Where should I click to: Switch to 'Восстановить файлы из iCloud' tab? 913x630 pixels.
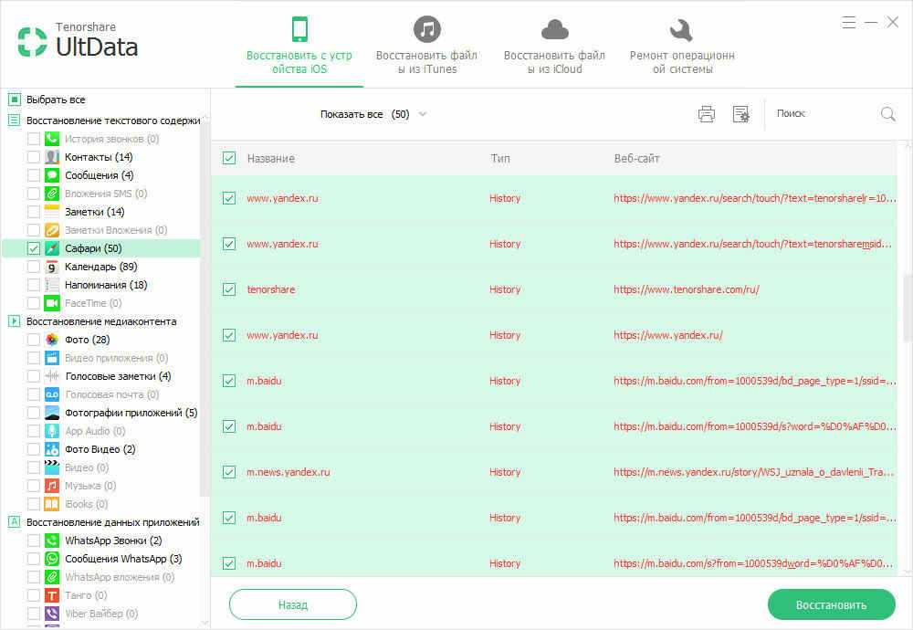click(554, 45)
